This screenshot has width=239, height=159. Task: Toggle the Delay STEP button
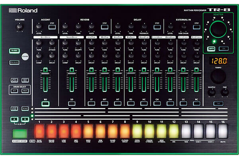click(157, 27)
